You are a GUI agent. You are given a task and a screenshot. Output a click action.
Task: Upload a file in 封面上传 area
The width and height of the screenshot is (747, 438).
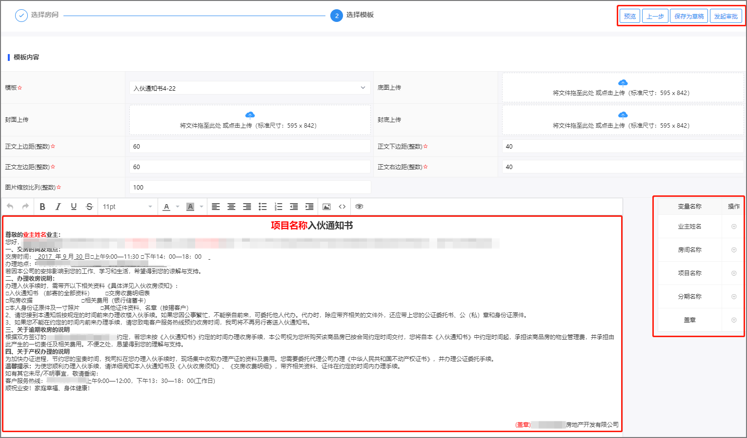(x=250, y=120)
